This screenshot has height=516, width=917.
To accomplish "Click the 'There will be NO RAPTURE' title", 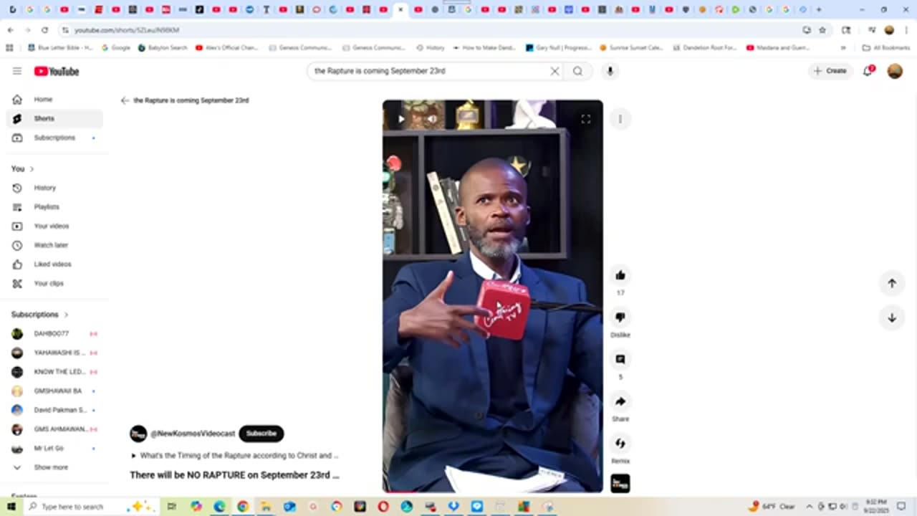I will (234, 475).
